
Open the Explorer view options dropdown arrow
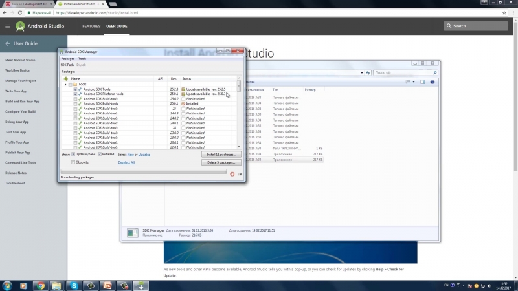pos(414,82)
